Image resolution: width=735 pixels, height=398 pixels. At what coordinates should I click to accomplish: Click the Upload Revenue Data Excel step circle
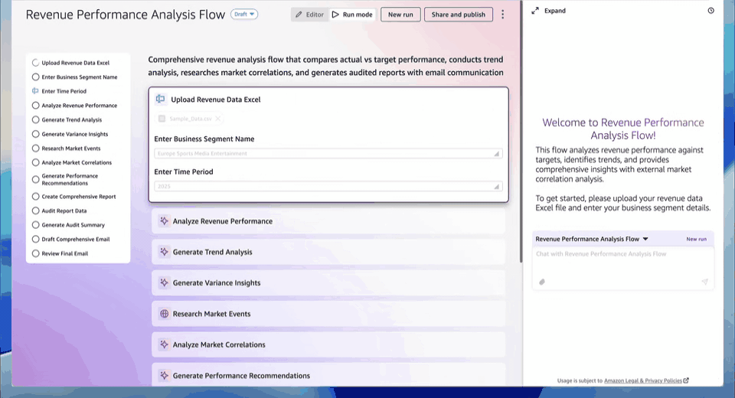click(x=35, y=62)
